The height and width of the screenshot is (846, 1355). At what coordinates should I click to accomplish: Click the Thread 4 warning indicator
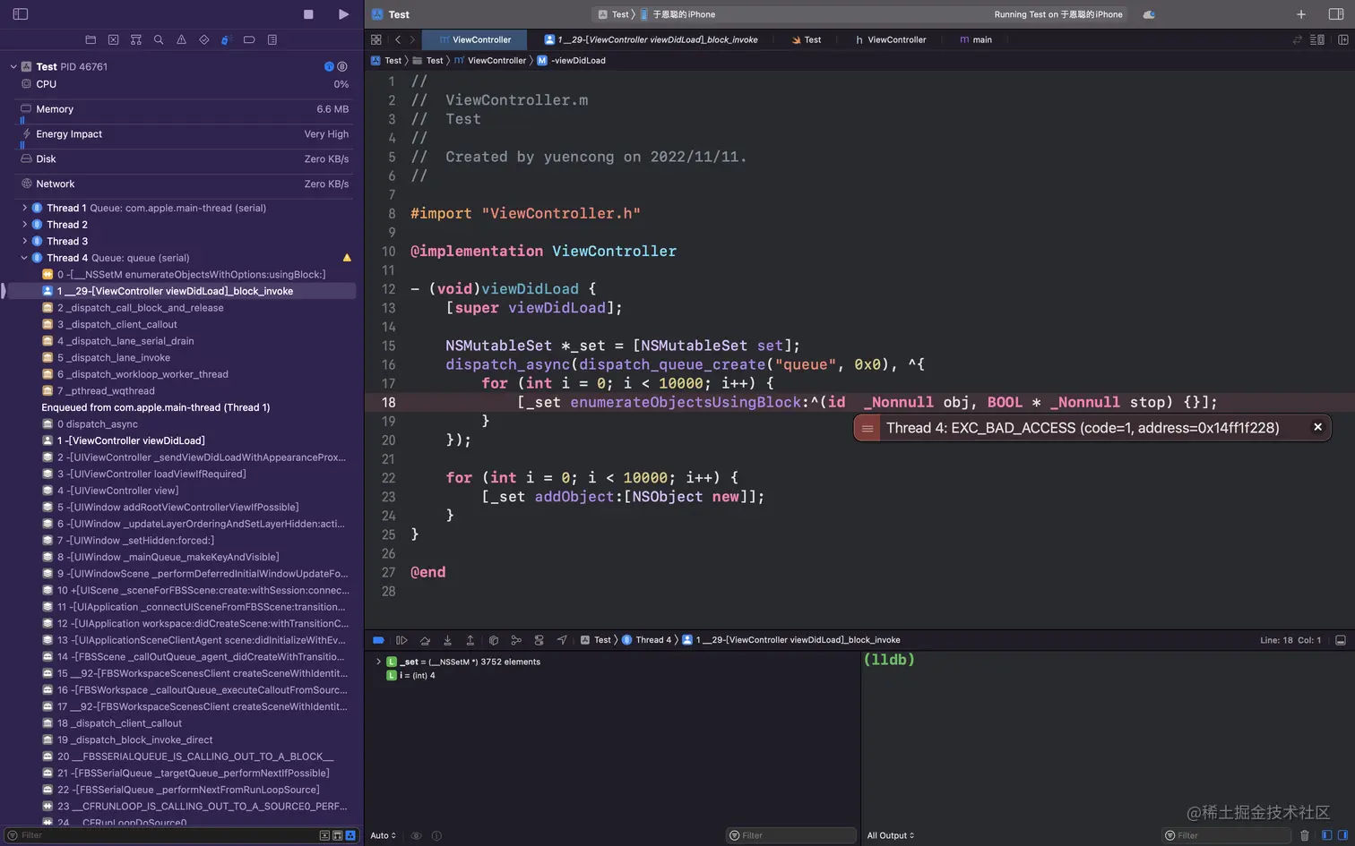tap(347, 258)
